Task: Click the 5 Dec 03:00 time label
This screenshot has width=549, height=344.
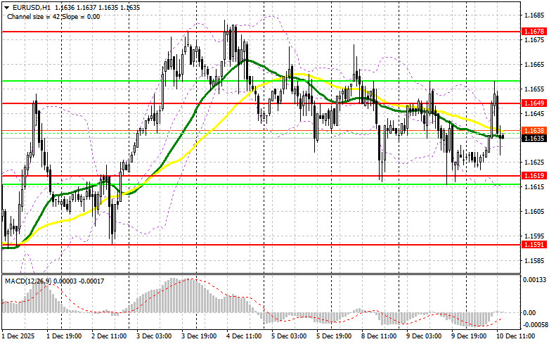Action: pos(289,336)
